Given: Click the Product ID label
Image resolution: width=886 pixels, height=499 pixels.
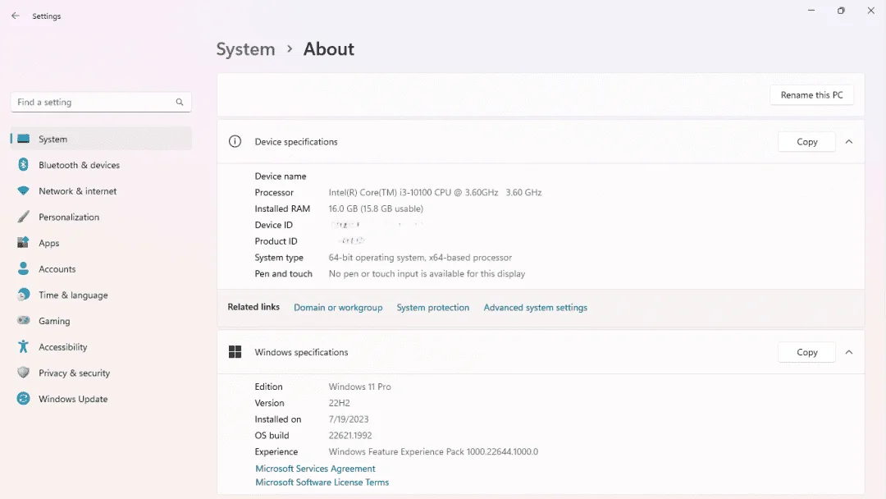Looking at the screenshot, I should [276, 241].
